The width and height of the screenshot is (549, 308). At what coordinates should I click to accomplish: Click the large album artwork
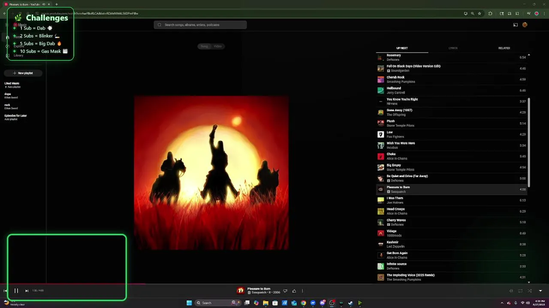[211, 173]
